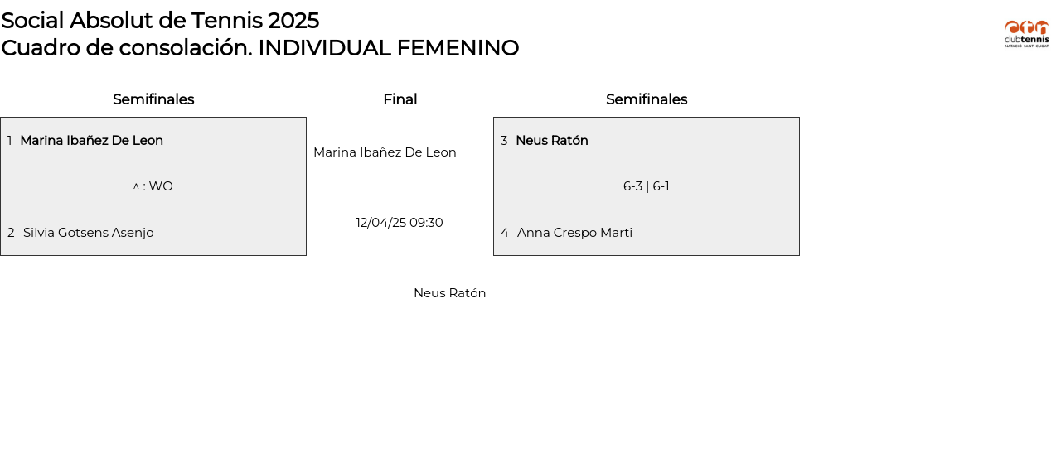Click seed number 2 beside Silvia
The width and height of the screenshot is (1061, 453).
point(11,233)
